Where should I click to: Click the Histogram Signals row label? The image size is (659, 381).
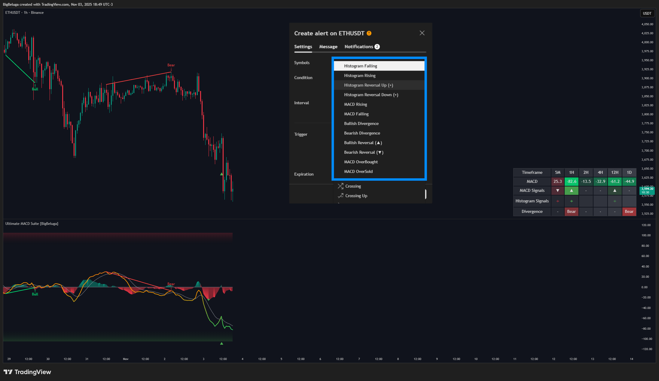pyautogui.click(x=532, y=201)
